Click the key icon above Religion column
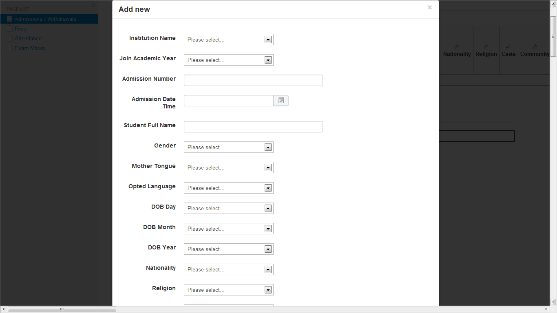The height and width of the screenshot is (313, 557). [x=486, y=46]
